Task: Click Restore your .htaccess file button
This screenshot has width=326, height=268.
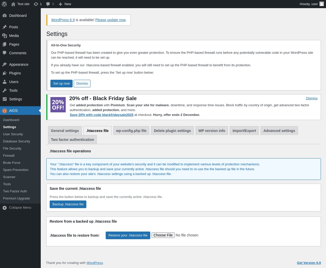Action: pos(128,235)
